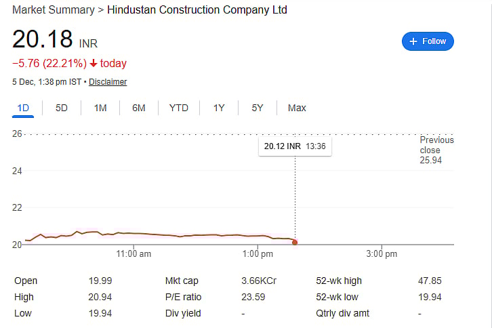Open the Disclaimer link
This screenshot has width=492, height=328.
click(108, 82)
